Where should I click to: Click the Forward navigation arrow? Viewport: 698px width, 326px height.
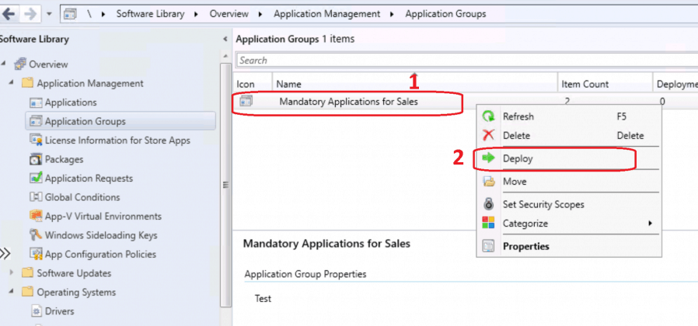[30, 14]
